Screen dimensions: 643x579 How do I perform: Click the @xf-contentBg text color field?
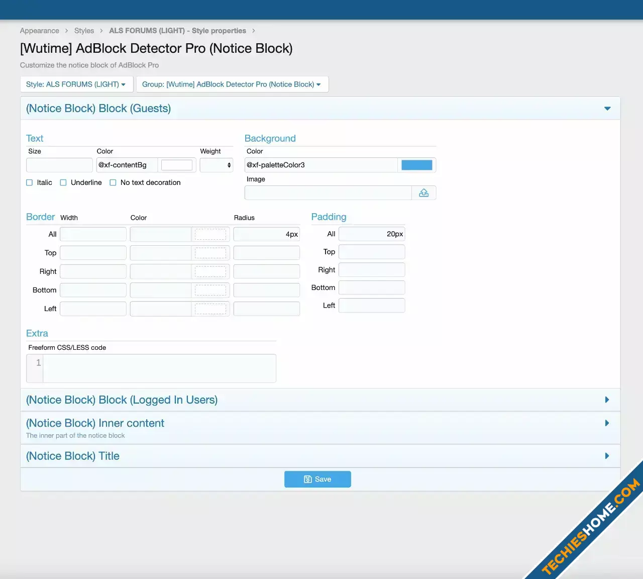tap(127, 165)
